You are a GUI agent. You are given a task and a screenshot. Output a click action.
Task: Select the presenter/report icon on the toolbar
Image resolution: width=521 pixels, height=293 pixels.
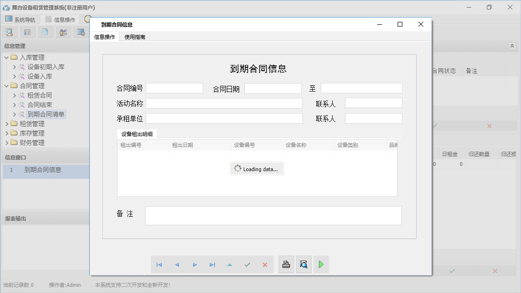[x=63, y=32]
